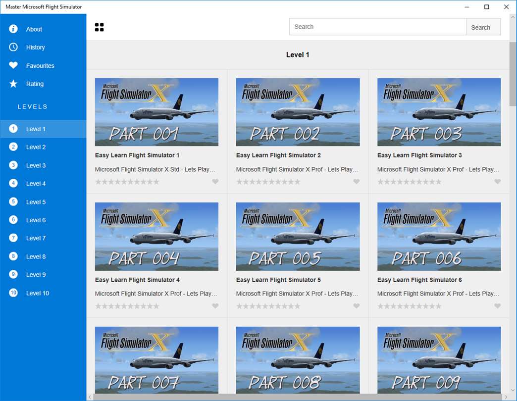Image resolution: width=517 pixels, height=401 pixels.
Task: Open Easy Learn Flight Simulator 6 title
Action: 419,280
